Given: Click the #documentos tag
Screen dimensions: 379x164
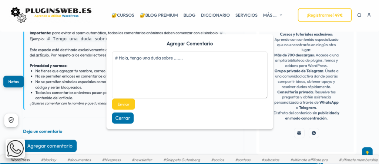Looking at the screenshot, I should [79, 160].
